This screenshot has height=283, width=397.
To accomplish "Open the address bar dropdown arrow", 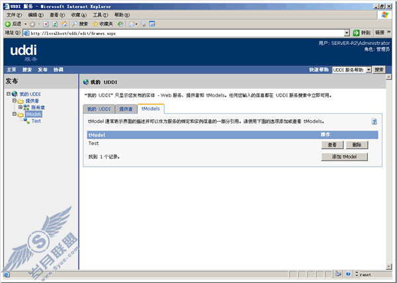I will point(347,33).
